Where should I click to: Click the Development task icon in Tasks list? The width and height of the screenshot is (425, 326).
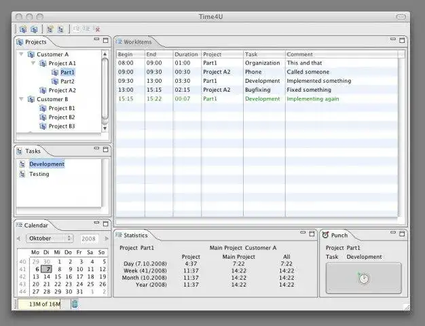[22, 164]
